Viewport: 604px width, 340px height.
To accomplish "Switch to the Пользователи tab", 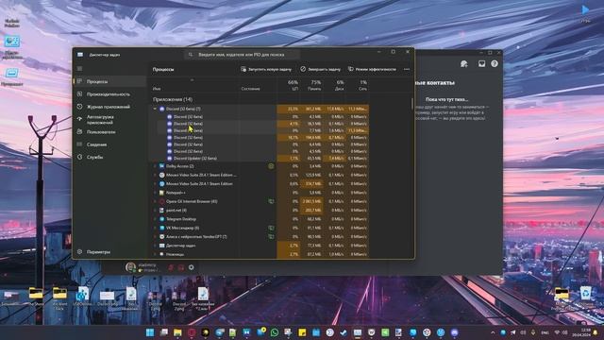I will [109, 132].
